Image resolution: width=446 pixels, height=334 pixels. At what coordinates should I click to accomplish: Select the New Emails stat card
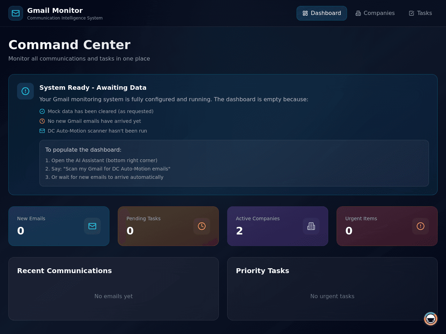tap(59, 226)
